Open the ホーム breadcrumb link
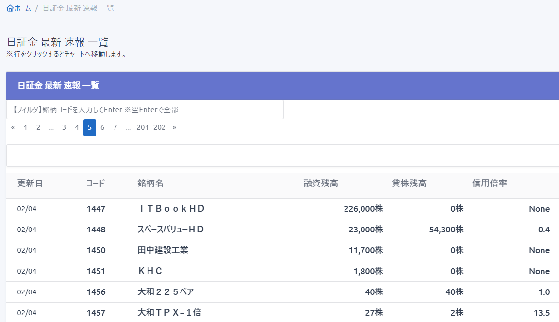Screen dimensions: 559x322 point(23,8)
